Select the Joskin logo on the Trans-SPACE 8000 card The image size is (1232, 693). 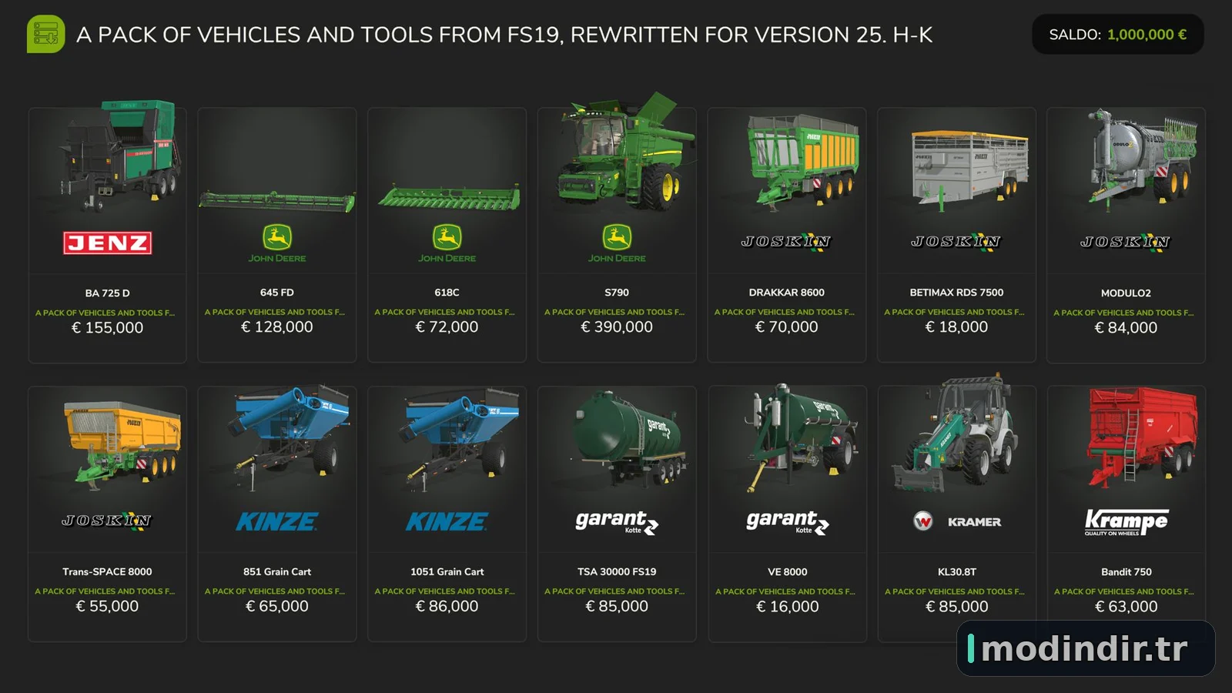[x=107, y=521]
